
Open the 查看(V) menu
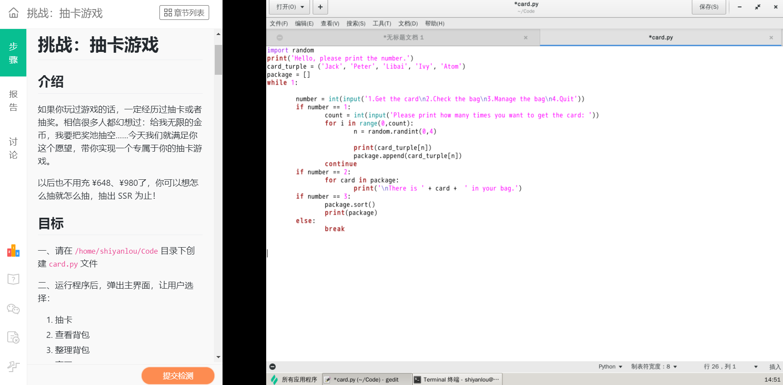330,23
